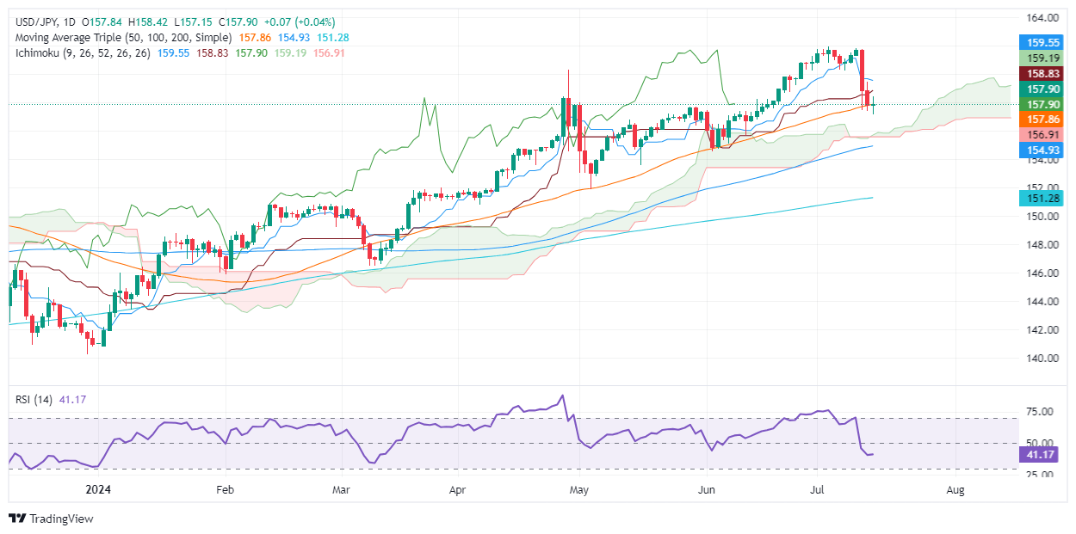Click the TradingView logo
1076x534 pixels.
click(x=51, y=519)
